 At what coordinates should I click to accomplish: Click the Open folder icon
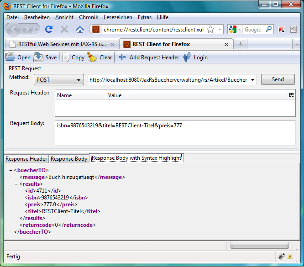coord(10,57)
